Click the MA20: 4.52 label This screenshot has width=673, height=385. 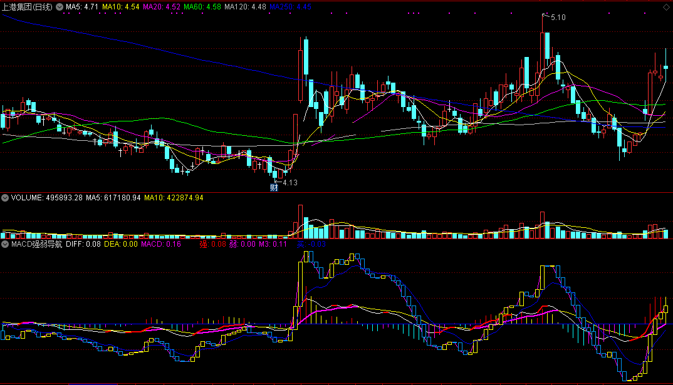[162, 7]
